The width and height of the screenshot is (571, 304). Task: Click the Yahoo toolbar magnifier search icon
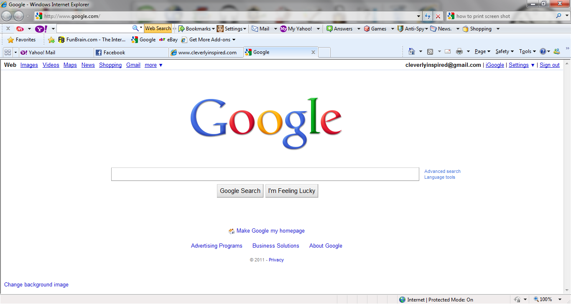(x=135, y=28)
